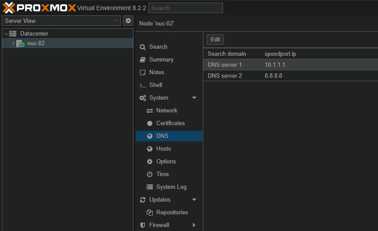Open Shell via its terminal icon

[142, 85]
